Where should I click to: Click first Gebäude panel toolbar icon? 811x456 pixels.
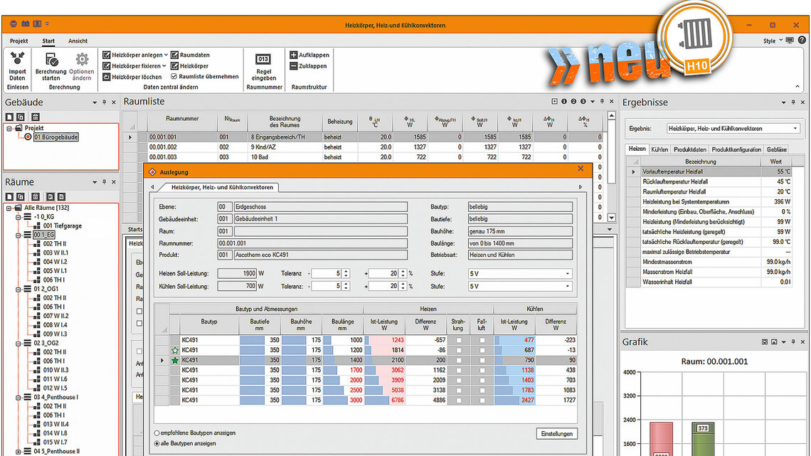click(x=9, y=117)
